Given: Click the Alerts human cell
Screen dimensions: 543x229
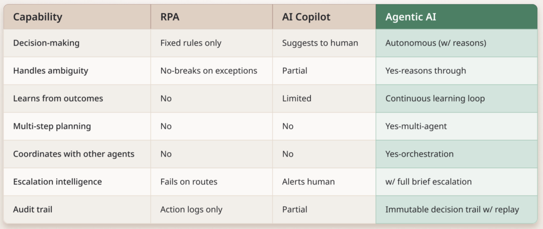Looking at the screenshot, I should 308,182.
